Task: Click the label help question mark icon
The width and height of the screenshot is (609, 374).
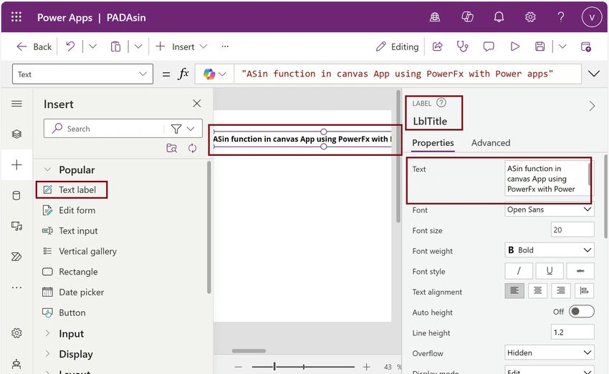Action: 441,103
